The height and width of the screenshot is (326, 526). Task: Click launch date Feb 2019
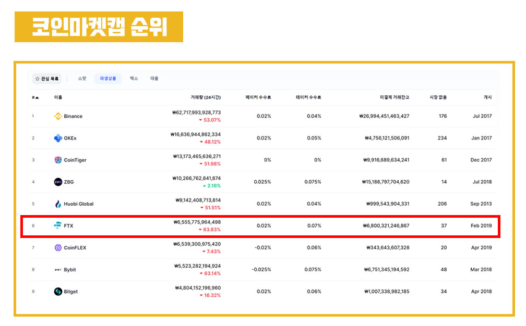(x=481, y=226)
